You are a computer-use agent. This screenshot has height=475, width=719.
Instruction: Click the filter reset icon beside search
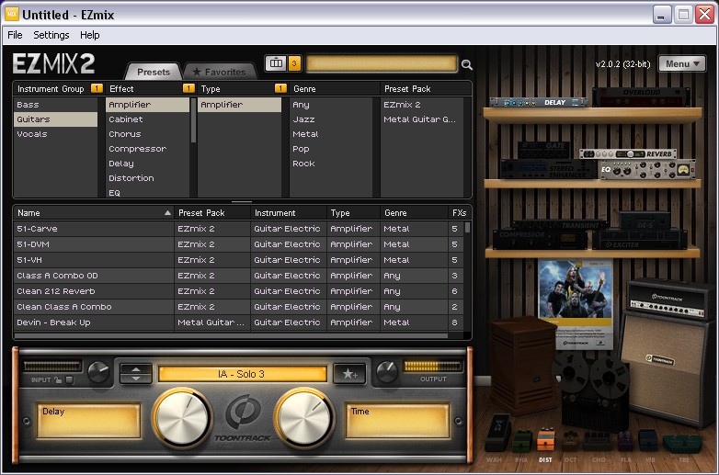(276, 63)
